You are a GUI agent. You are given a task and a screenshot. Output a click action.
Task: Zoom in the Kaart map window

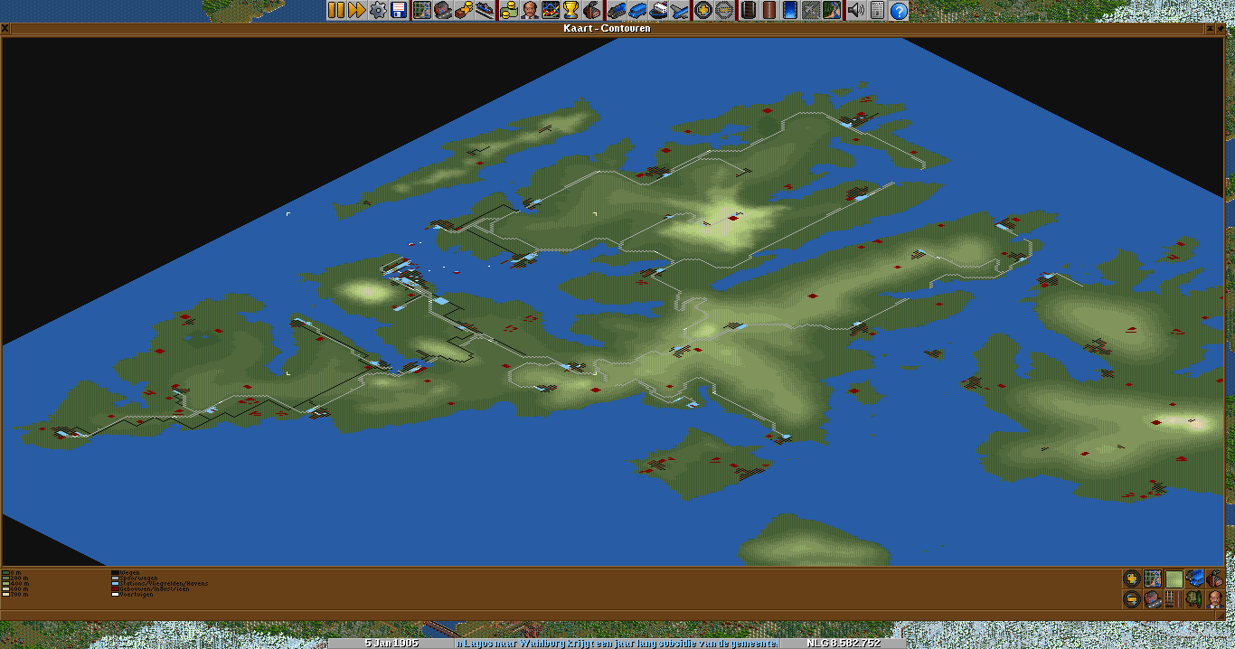(x=1132, y=578)
